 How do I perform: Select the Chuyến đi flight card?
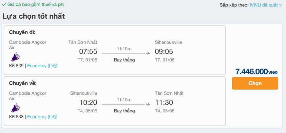pyautogui.click(x=115, y=50)
